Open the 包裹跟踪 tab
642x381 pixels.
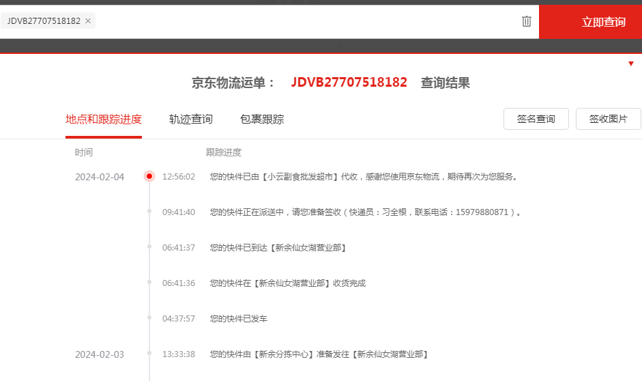[262, 119]
